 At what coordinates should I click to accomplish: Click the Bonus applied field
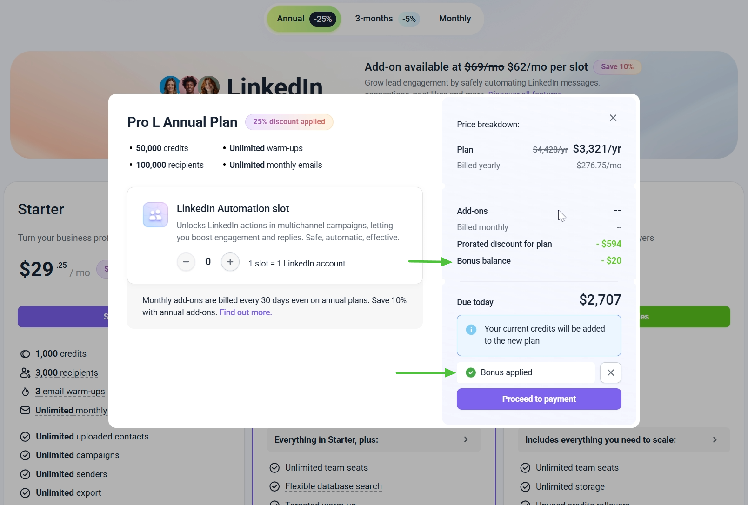click(526, 372)
